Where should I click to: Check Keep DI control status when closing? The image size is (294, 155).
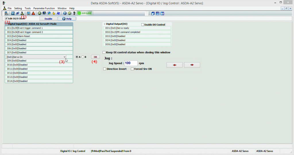click(x=104, y=53)
